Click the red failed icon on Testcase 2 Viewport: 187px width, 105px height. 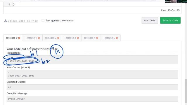click(x=58, y=38)
